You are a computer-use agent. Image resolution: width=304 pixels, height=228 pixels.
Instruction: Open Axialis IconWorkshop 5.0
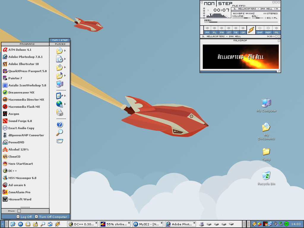(25, 85)
